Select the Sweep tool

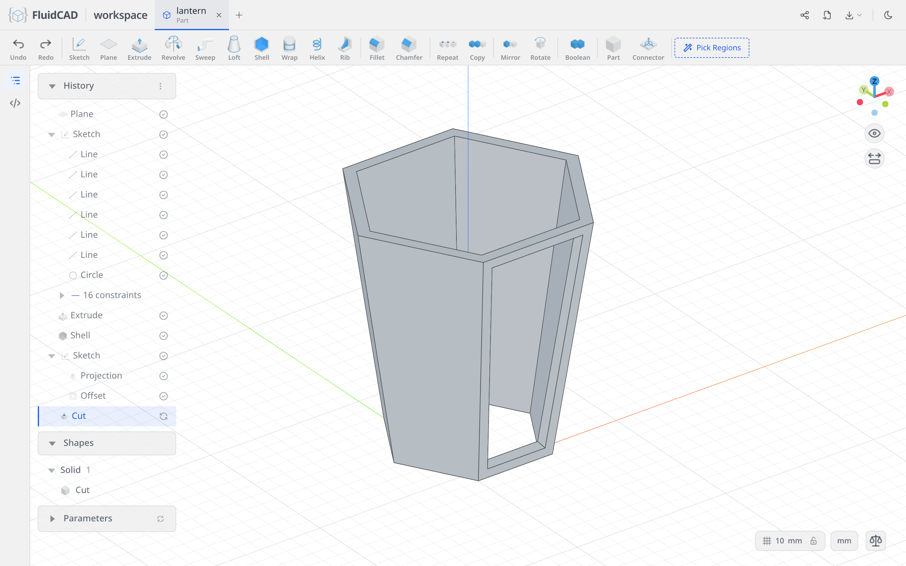point(205,48)
